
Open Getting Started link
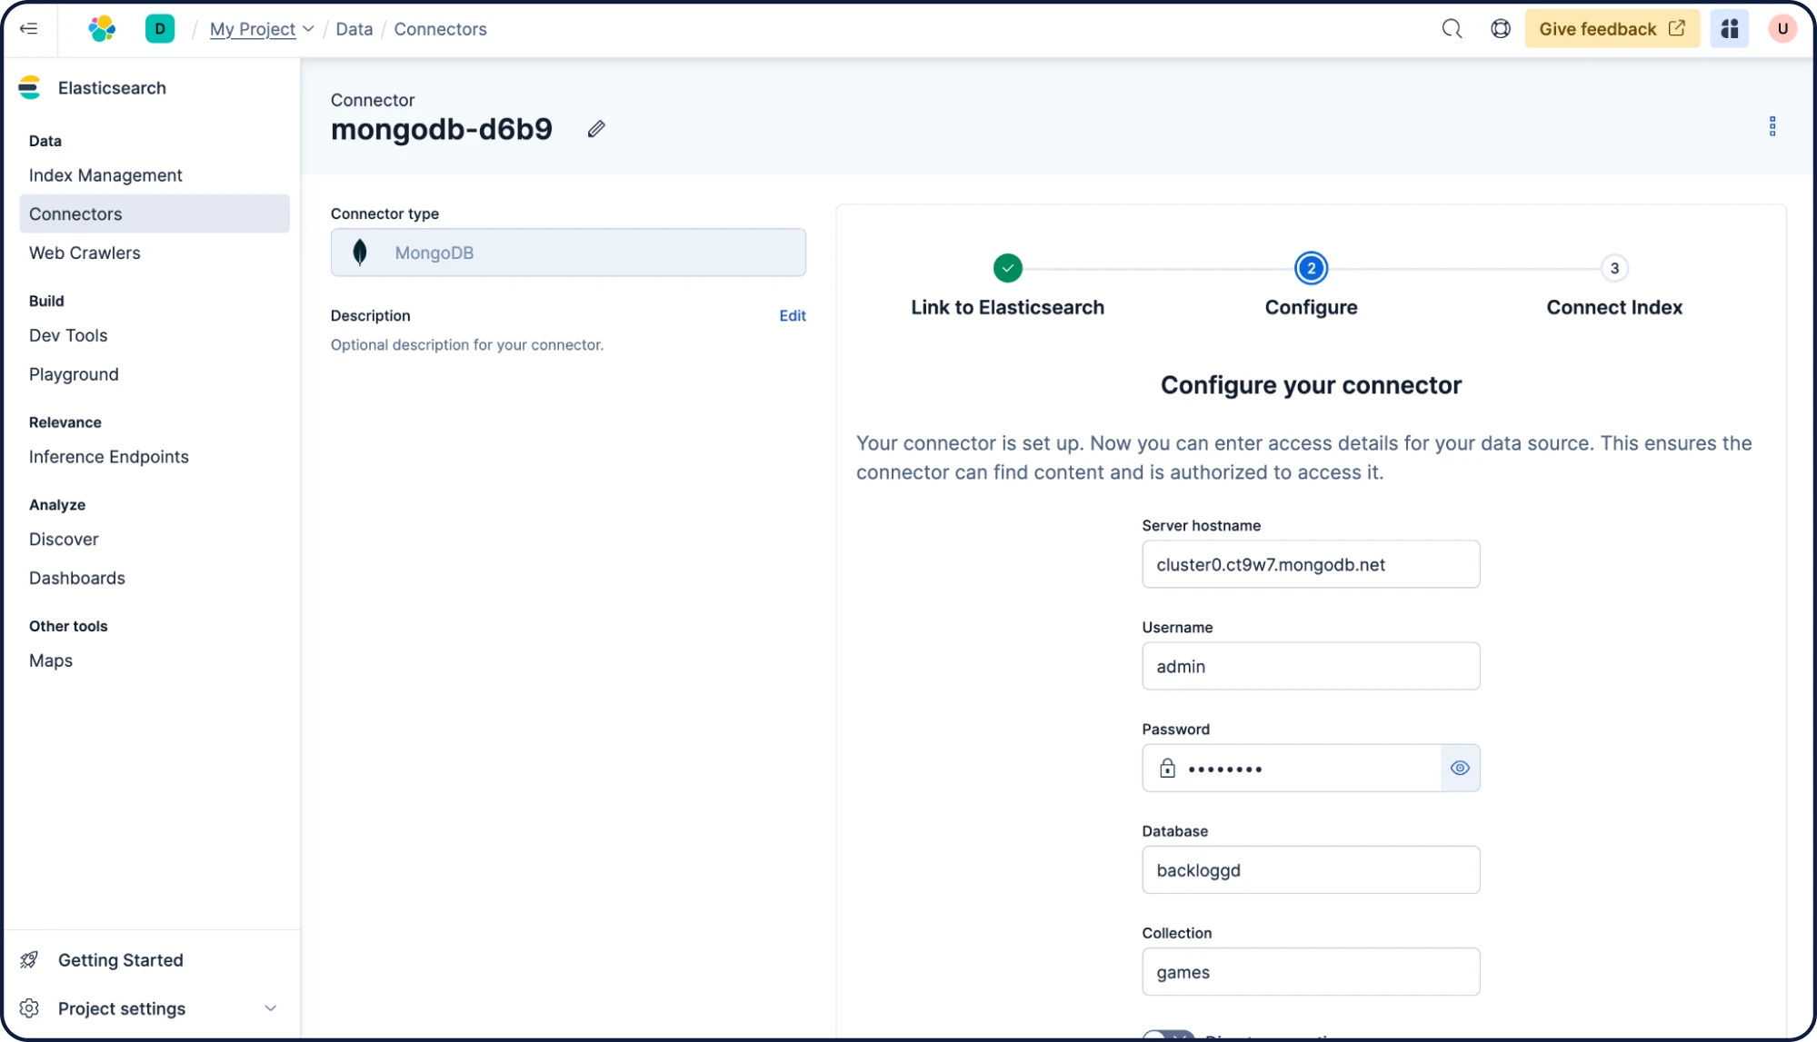[121, 960]
